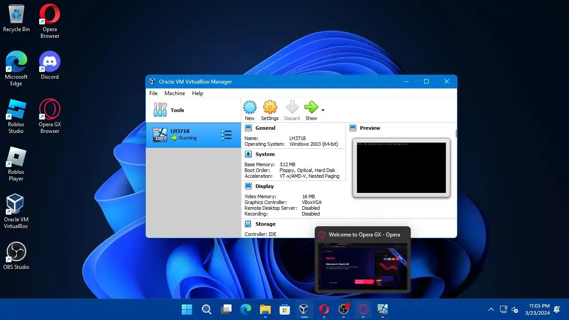Open Microsoft Edge from the taskbar

246,309
